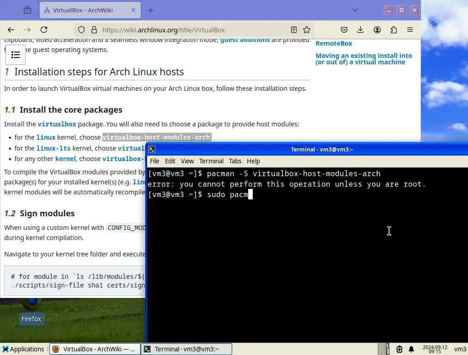Click the Install the core packages heading
The height and width of the screenshot is (355, 468).
(x=63, y=110)
